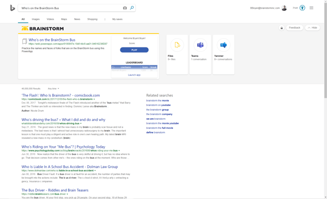Open The Bus Driver Riddles result
The image size is (327, 199).
55,190
